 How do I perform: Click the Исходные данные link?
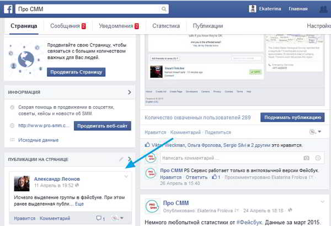(x=39, y=140)
